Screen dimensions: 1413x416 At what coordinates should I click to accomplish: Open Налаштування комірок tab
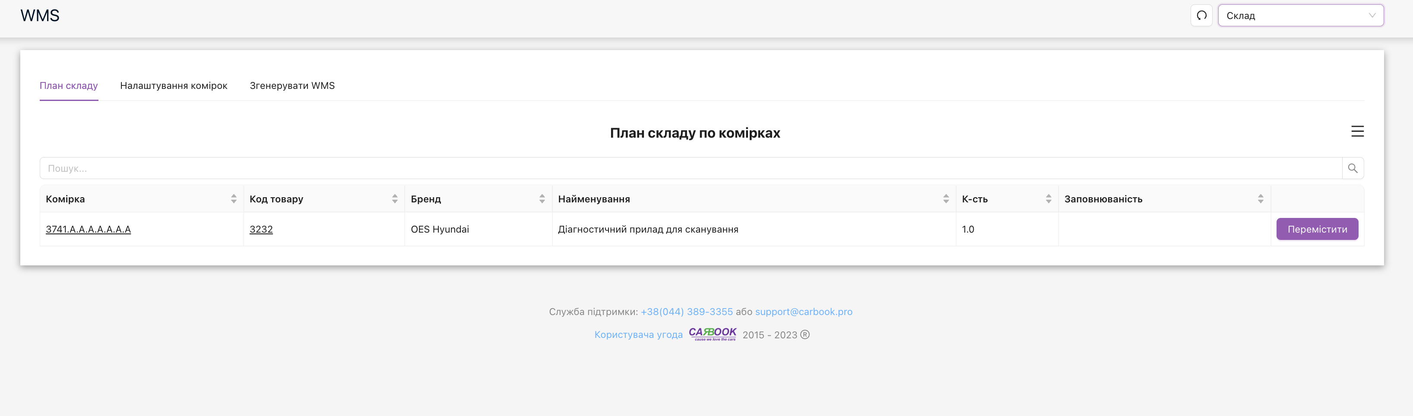coord(173,85)
